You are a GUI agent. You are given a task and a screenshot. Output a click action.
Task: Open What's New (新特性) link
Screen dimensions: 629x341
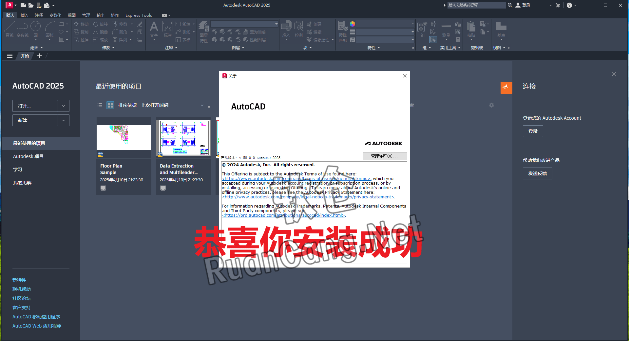[19, 280]
